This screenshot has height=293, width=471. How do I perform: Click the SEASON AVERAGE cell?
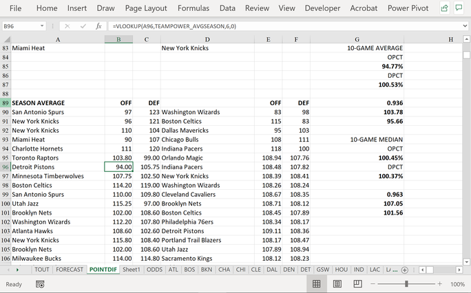[x=58, y=103]
